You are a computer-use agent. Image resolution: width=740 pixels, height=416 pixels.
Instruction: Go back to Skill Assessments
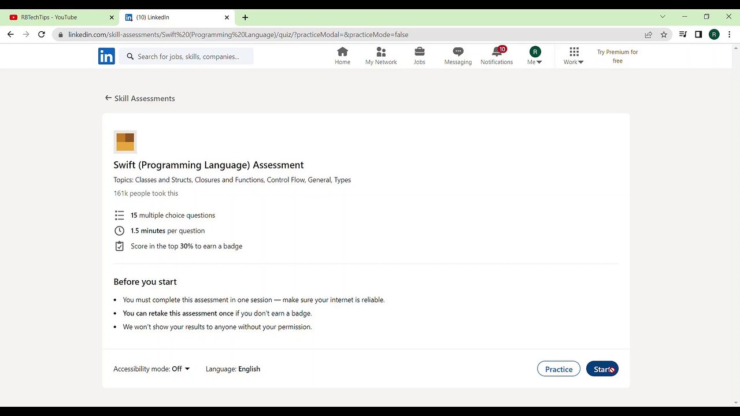(140, 98)
